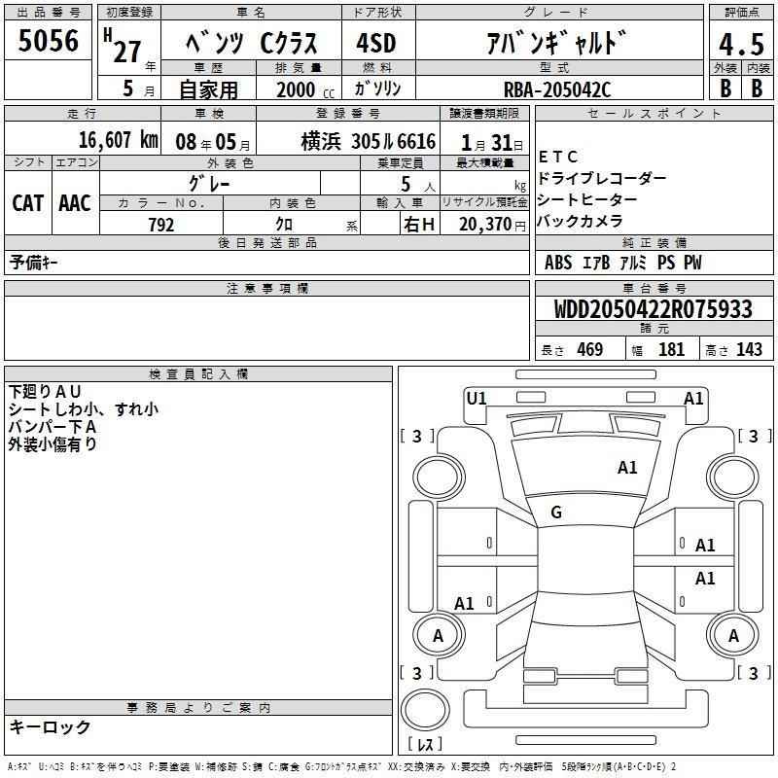
Task: Click color number 792
Action: pos(160,225)
